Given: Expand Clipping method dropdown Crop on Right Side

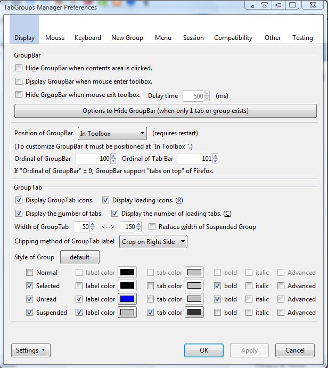Looking at the screenshot, I should point(153,242).
